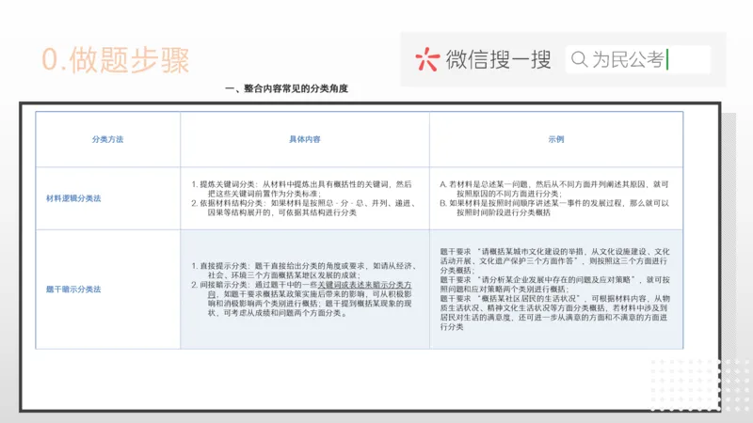Click the line starting 2. 间接暗示分类
Screen dimensions: 753x423
pyautogui.click(x=301, y=299)
